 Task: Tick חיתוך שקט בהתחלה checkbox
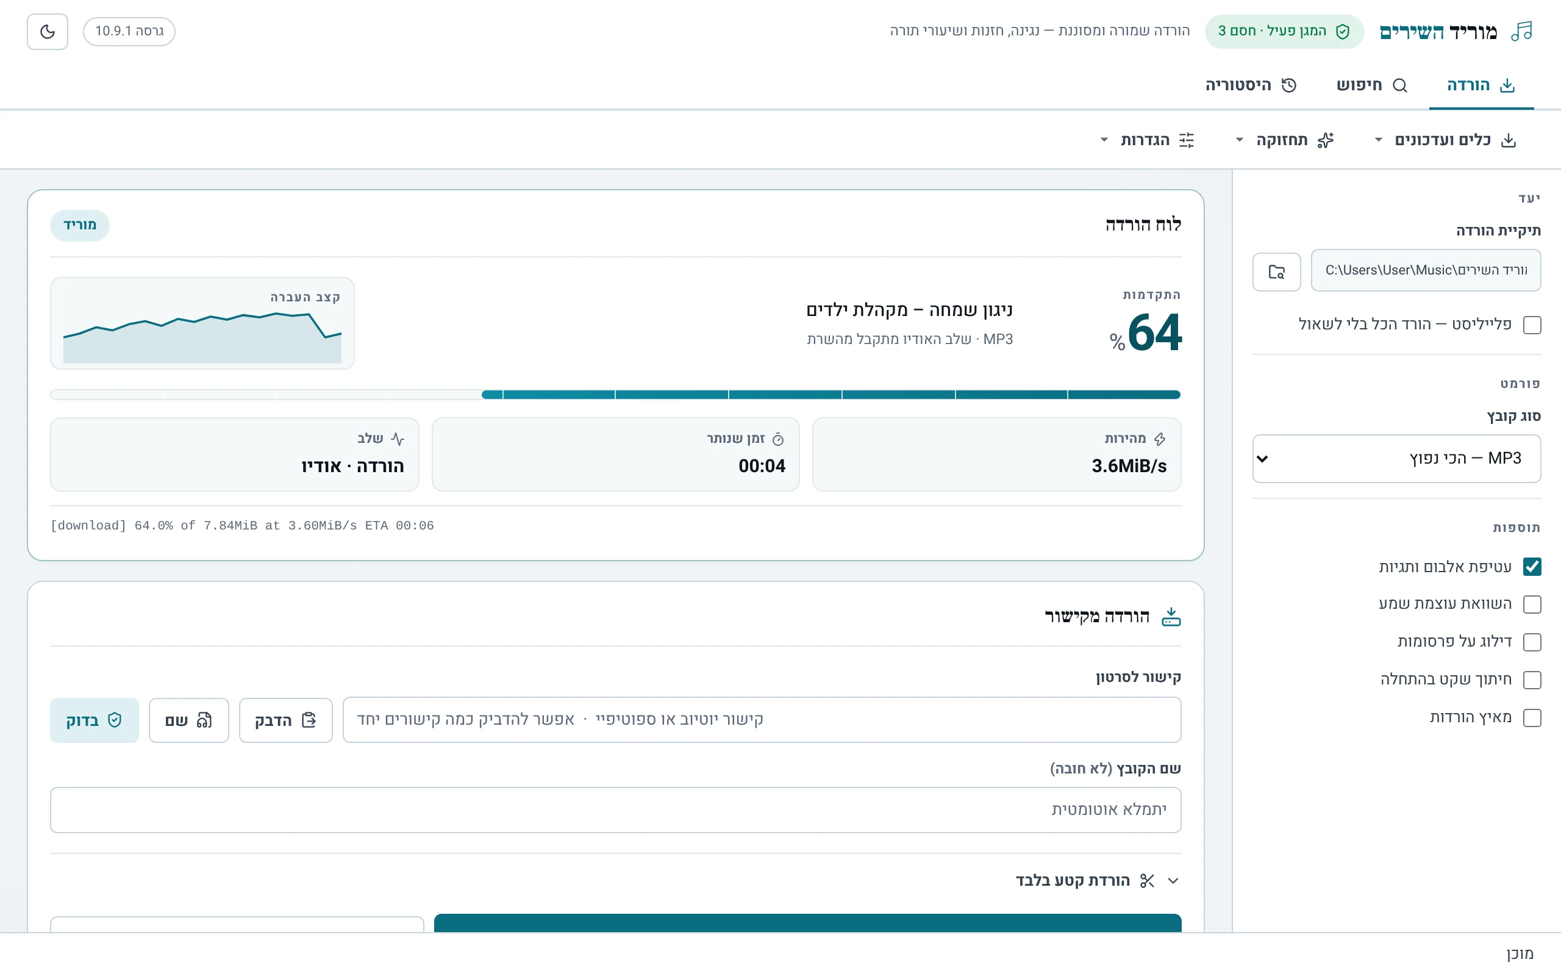click(x=1531, y=680)
